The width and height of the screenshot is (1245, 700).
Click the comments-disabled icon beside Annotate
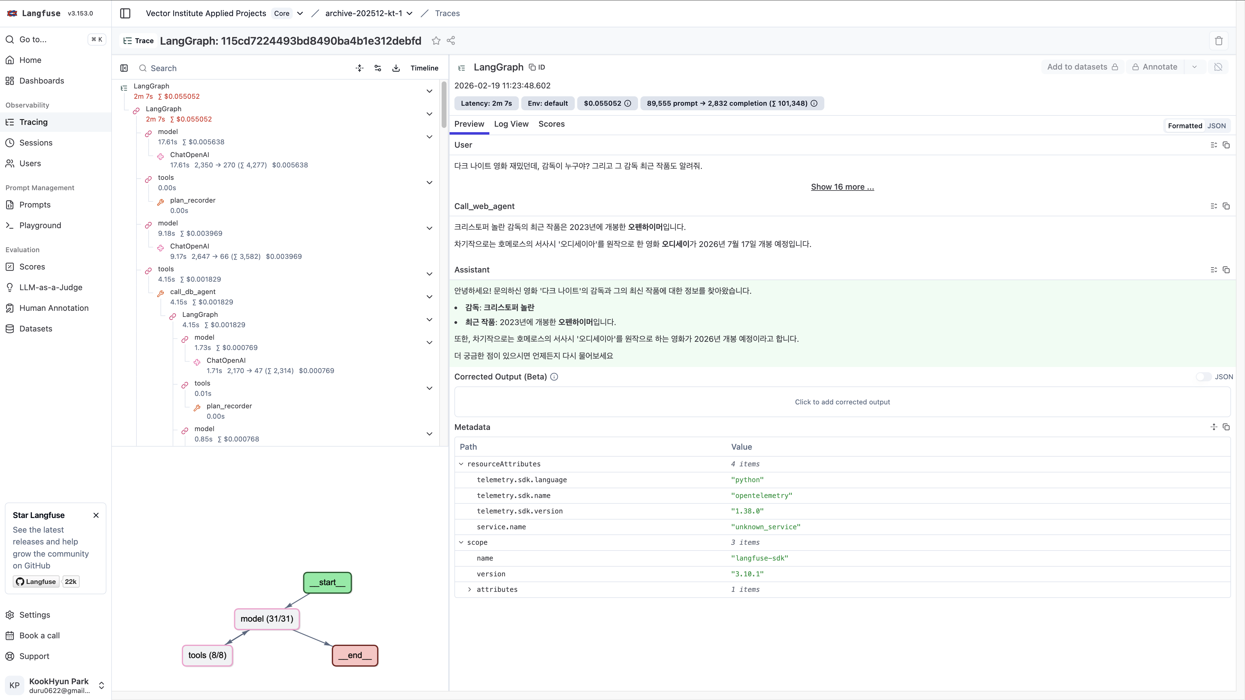[x=1218, y=67]
